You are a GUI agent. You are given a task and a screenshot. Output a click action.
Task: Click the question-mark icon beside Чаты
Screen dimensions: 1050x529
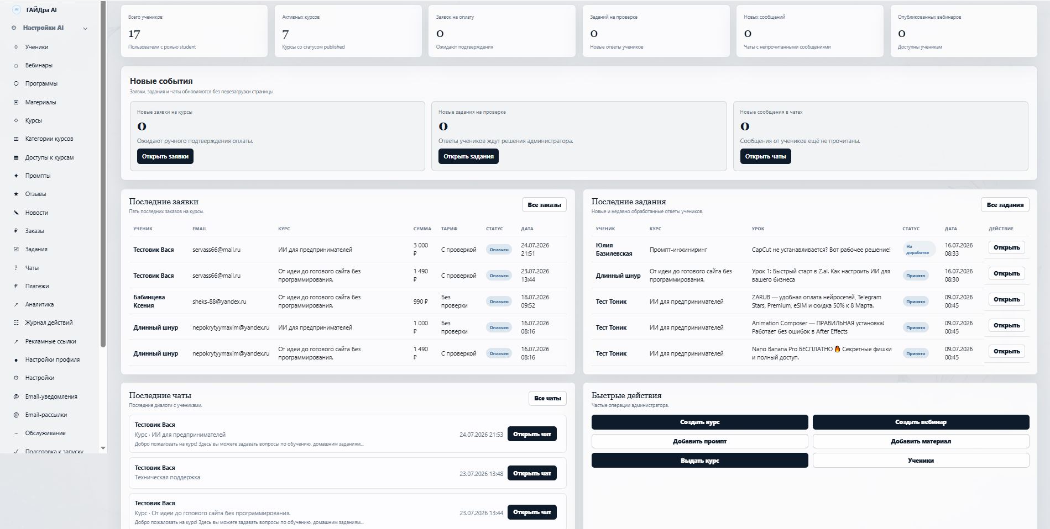pos(16,268)
